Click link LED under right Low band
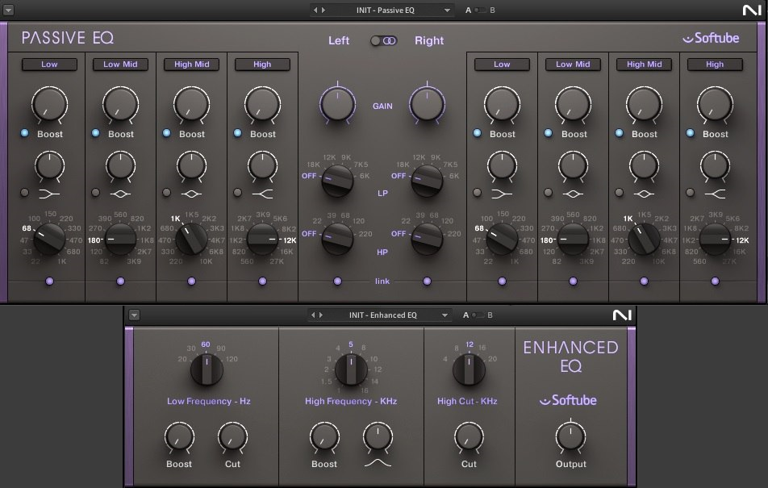This screenshot has width=768, height=488. point(502,282)
